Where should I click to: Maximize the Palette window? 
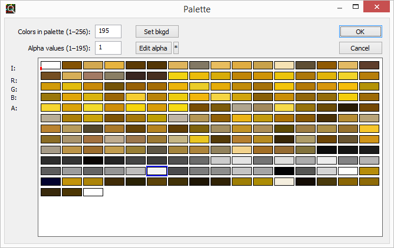pyautogui.click(x=356, y=6)
